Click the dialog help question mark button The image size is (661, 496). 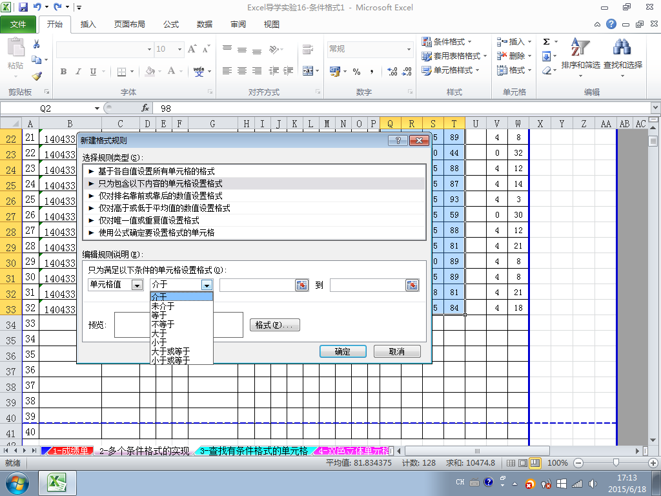click(x=398, y=140)
